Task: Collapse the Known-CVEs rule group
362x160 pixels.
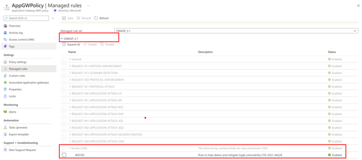Action: [x=70, y=148]
